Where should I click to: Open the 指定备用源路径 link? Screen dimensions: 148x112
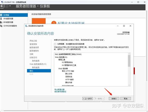click(60, 91)
